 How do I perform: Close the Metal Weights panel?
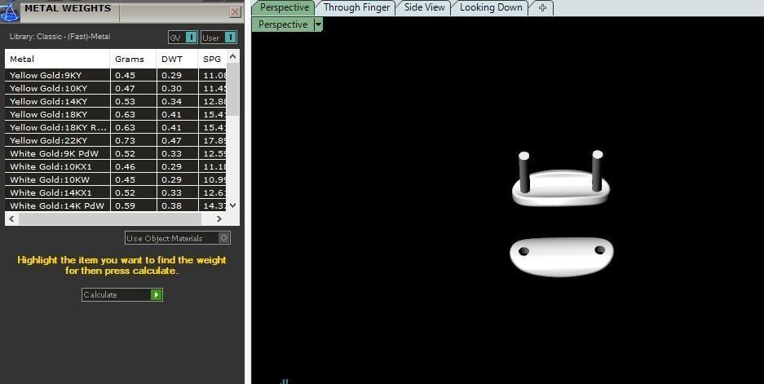pyautogui.click(x=236, y=11)
